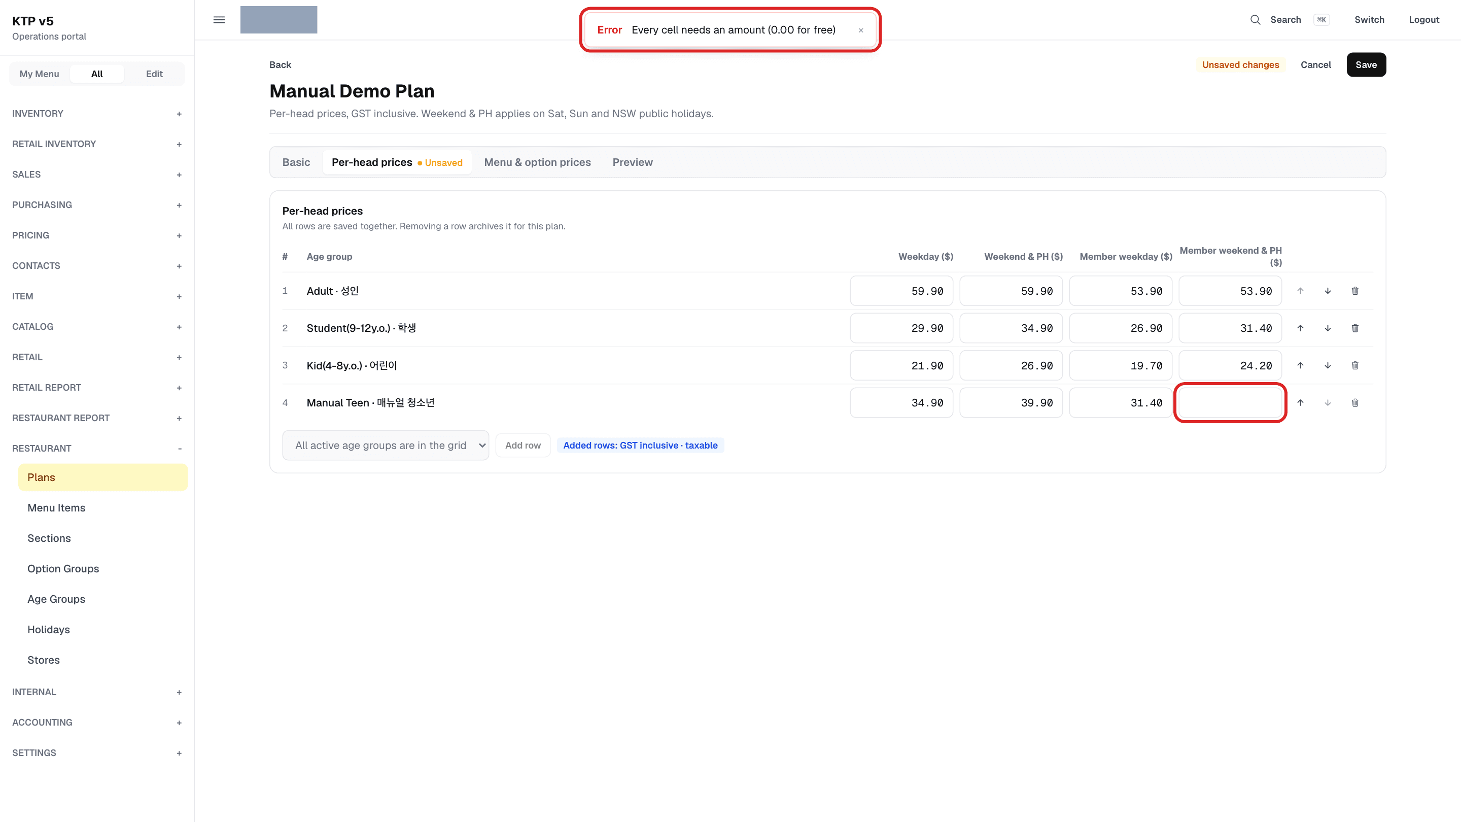Click the Kid Weekend & PH price field
The height and width of the screenshot is (822, 1461).
pyautogui.click(x=1011, y=365)
